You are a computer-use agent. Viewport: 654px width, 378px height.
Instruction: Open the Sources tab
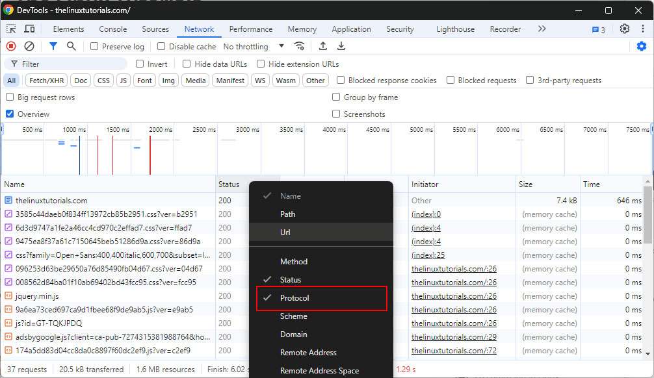155,29
